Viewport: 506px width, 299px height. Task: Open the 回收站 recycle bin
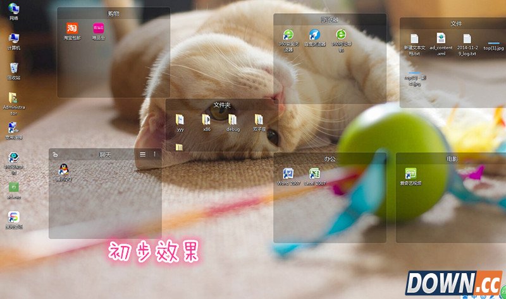click(x=13, y=68)
